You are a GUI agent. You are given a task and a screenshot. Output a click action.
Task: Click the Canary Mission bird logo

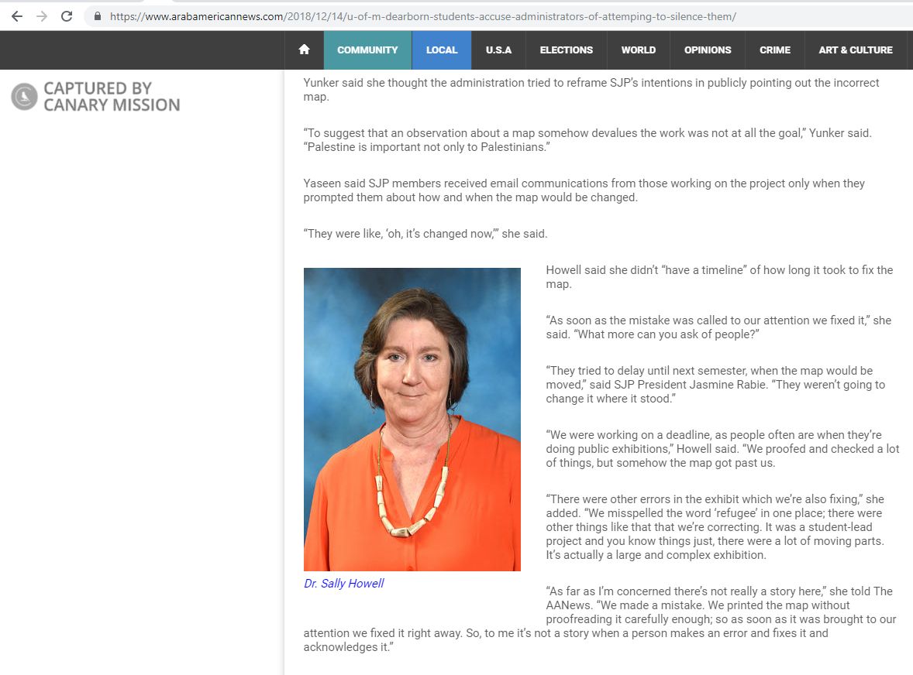tap(24, 96)
